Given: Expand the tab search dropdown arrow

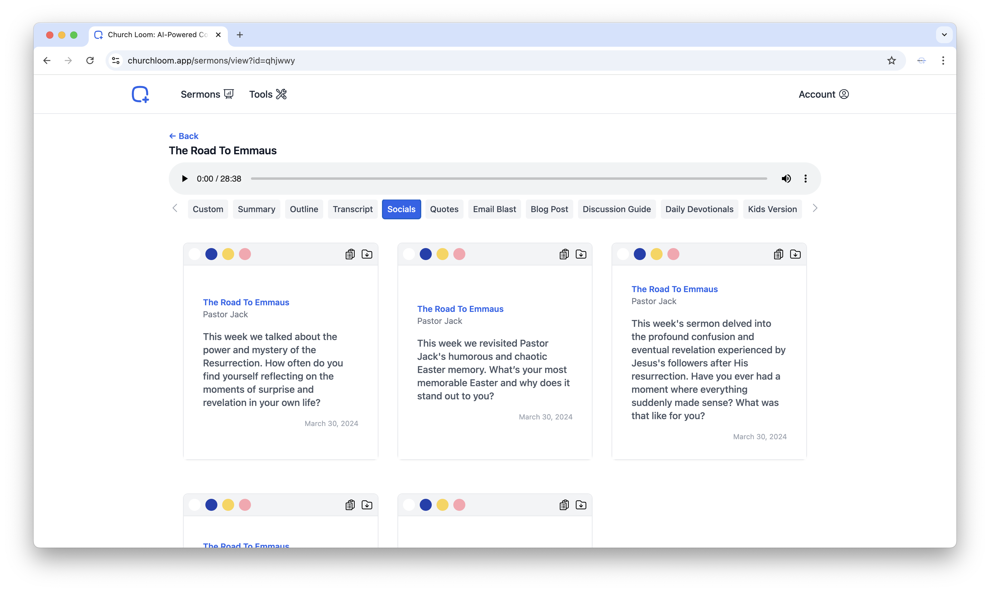Looking at the screenshot, I should [x=944, y=35].
